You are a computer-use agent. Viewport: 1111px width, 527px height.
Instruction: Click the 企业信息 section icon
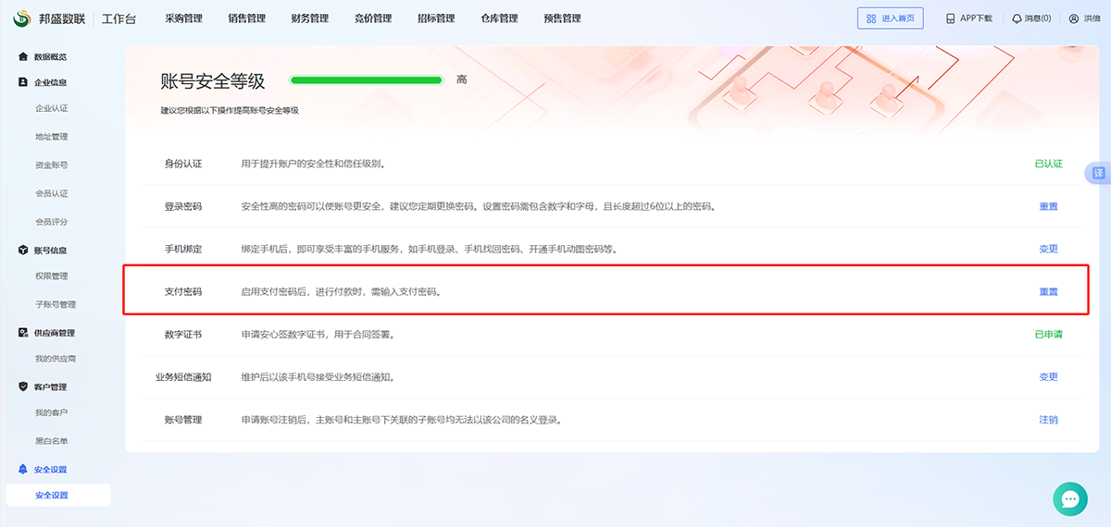pyautogui.click(x=23, y=82)
